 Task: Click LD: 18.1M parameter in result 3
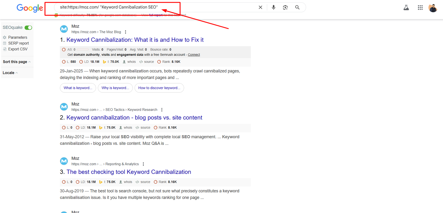(x=86, y=182)
